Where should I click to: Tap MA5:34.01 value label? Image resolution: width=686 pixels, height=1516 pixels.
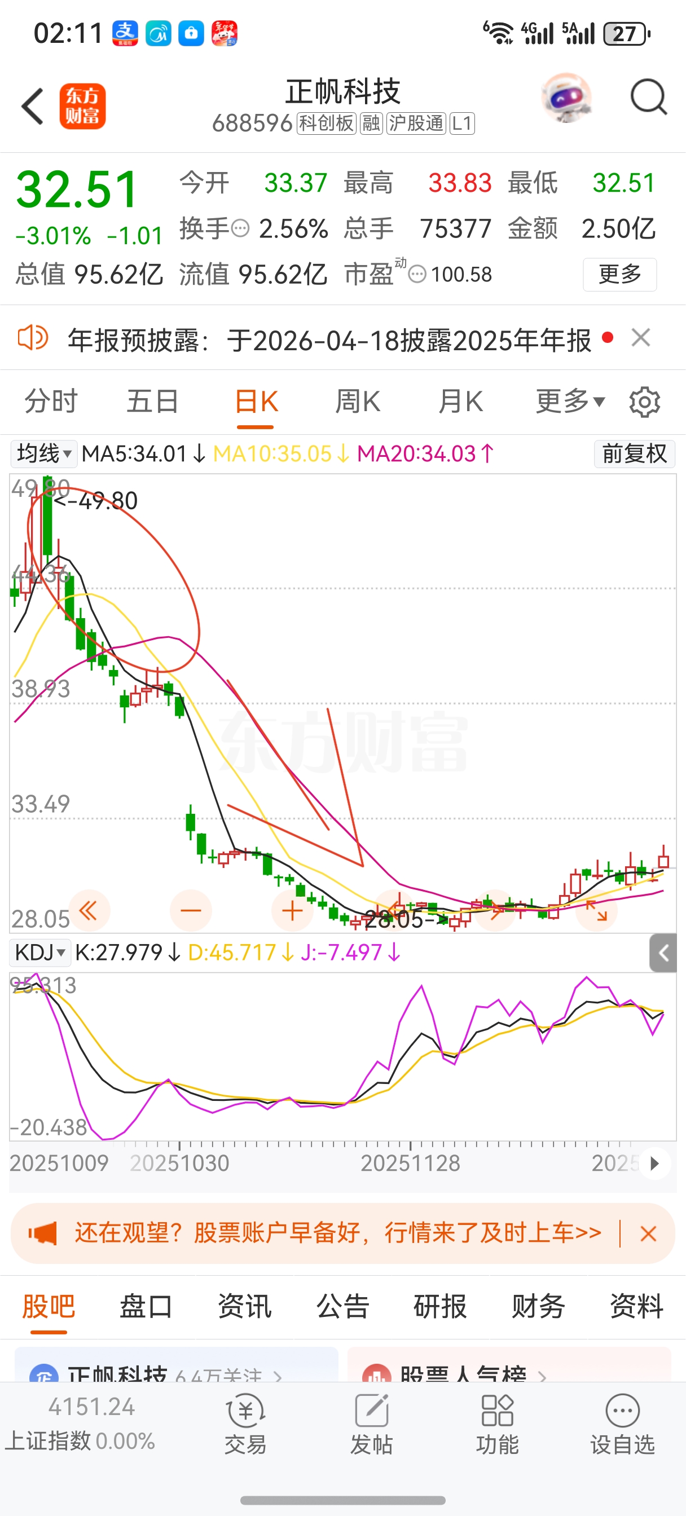[x=144, y=454]
